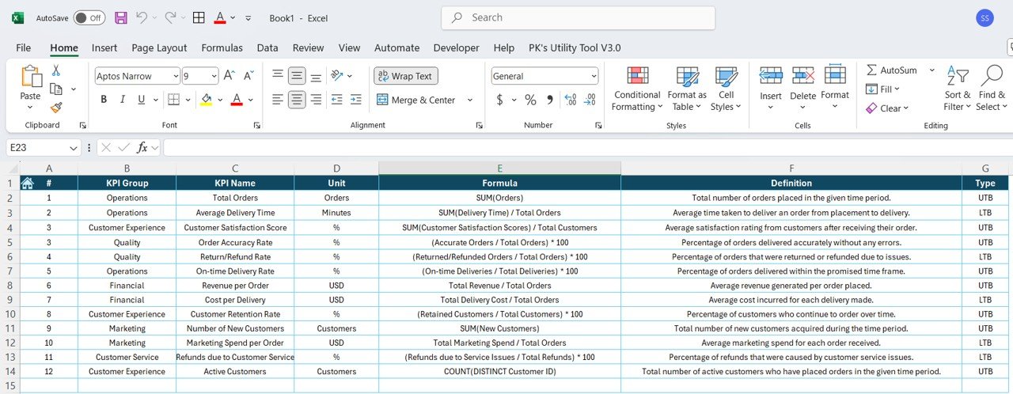Open the Cell Styles dropdown
This screenshot has width=1013, height=394.
point(726,88)
